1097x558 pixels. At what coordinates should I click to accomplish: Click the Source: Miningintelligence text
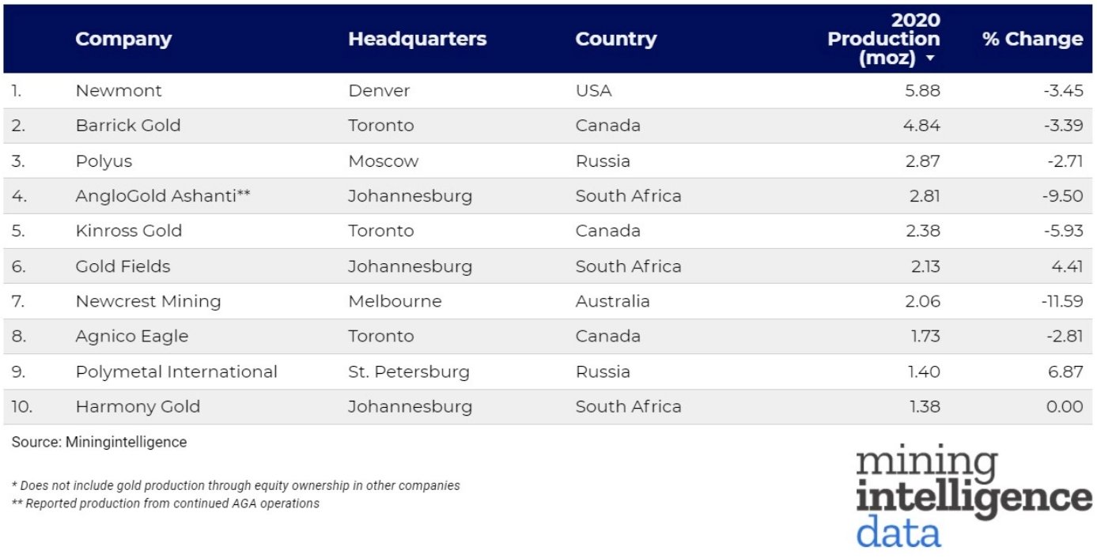click(99, 442)
